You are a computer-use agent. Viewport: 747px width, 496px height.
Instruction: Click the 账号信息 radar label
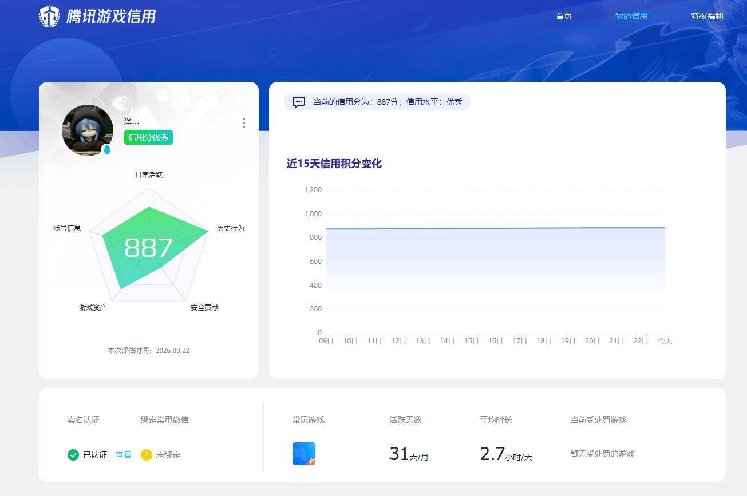coord(67,228)
